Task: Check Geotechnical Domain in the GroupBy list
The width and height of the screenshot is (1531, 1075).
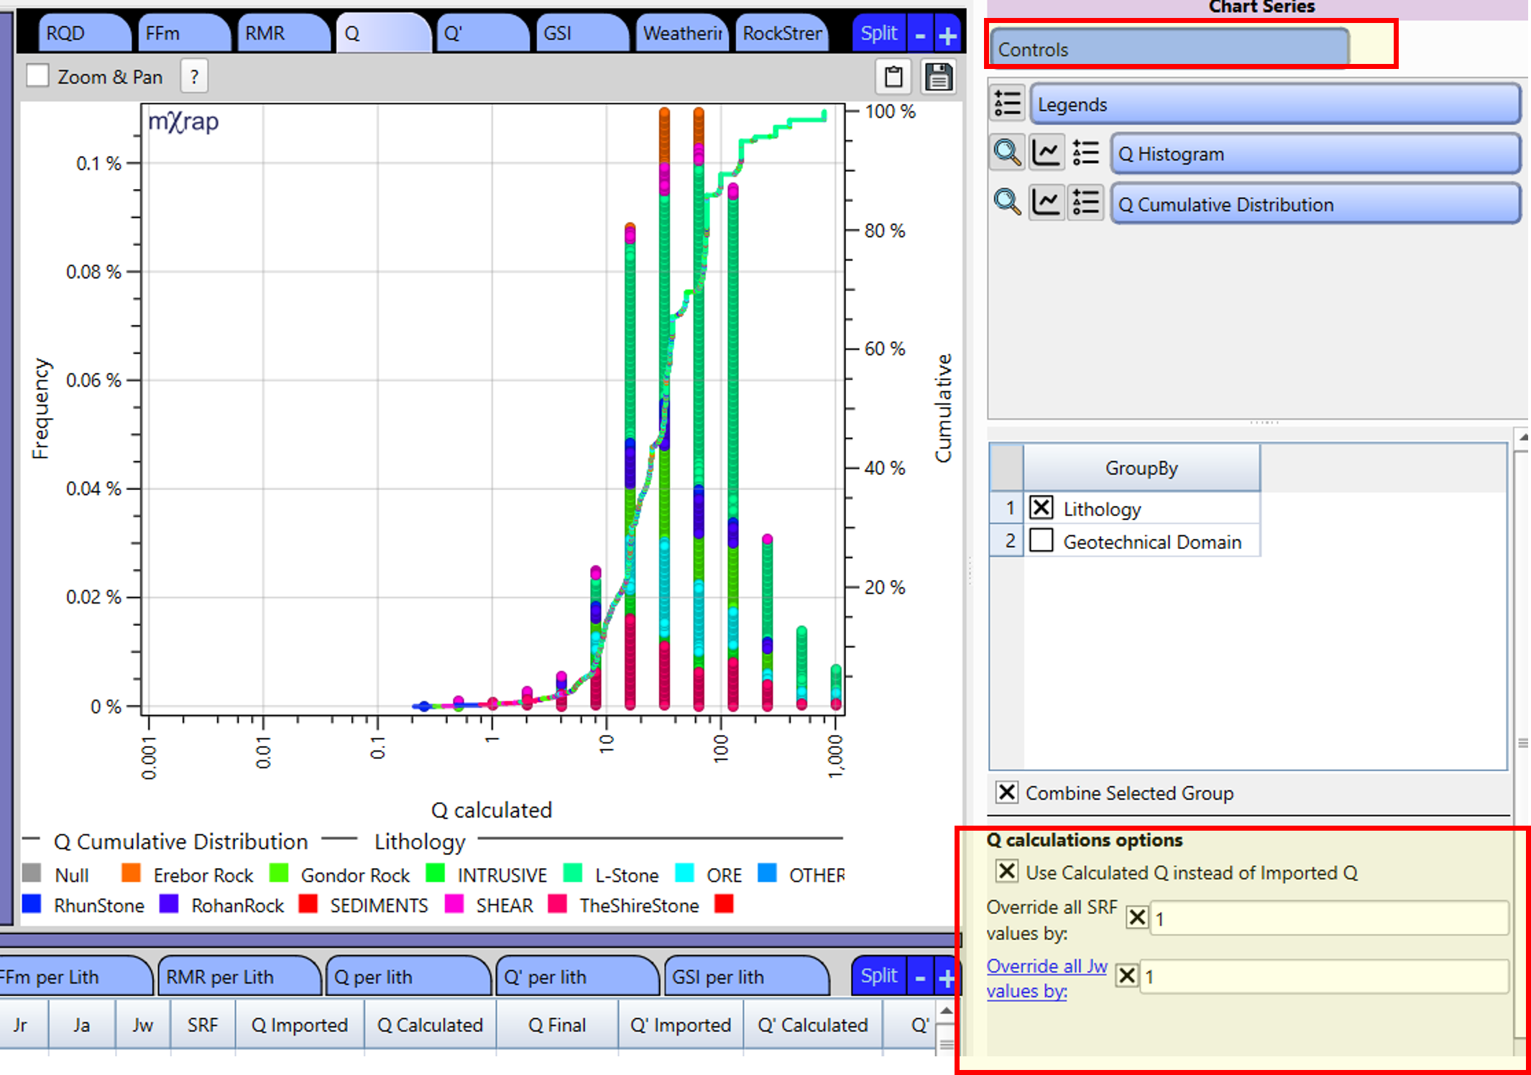Action: [x=1041, y=540]
